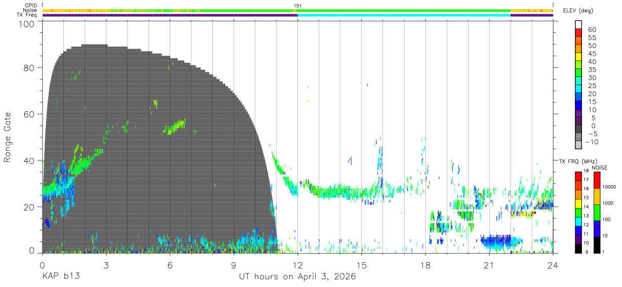The height and width of the screenshot is (287, 622).
Task: Click the NOISE legend title
Action: coord(599,168)
